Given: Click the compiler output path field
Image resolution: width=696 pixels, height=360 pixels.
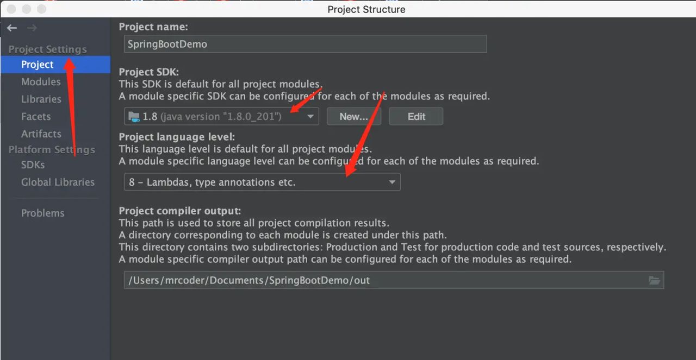Looking at the screenshot, I should (x=381, y=280).
